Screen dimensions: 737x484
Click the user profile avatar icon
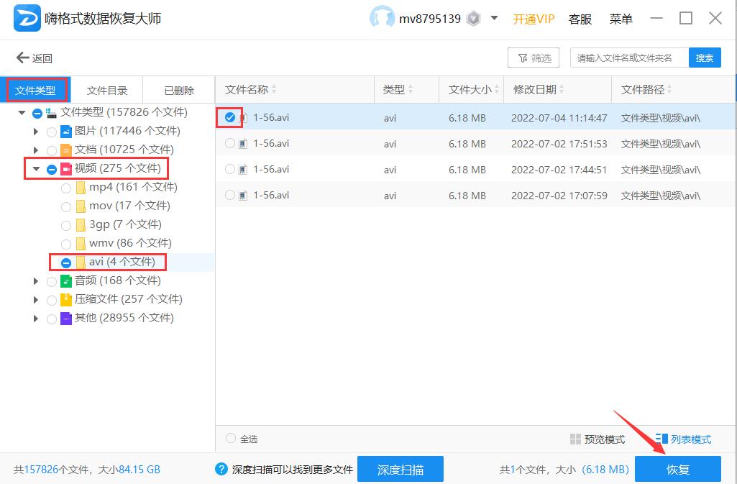coord(382,19)
